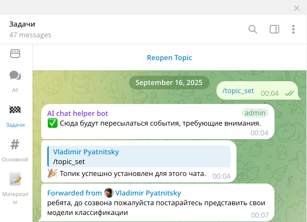307x222 pixels.
Task: Click the green checkmark emoji in bot message
Action: point(53,123)
